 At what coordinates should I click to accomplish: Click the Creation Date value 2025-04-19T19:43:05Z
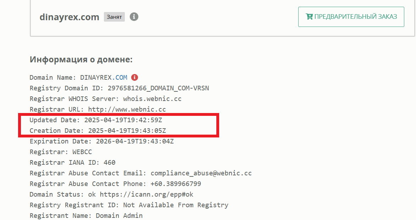pos(127,131)
